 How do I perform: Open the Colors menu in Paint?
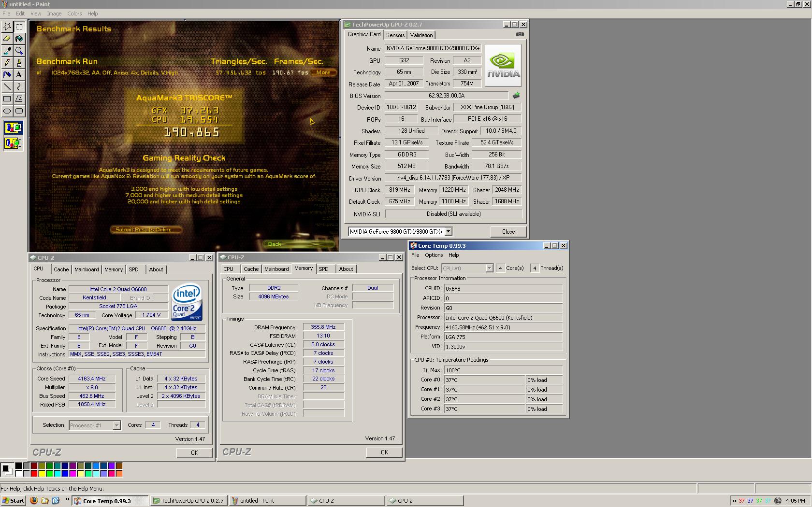74,14
